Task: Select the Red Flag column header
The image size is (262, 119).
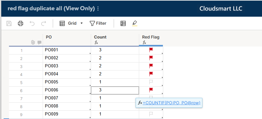Action: click(x=151, y=40)
